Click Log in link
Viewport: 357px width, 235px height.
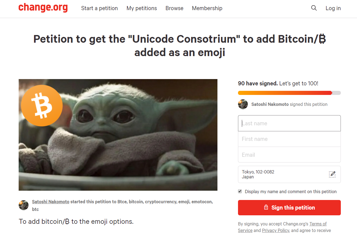pyautogui.click(x=333, y=8)
